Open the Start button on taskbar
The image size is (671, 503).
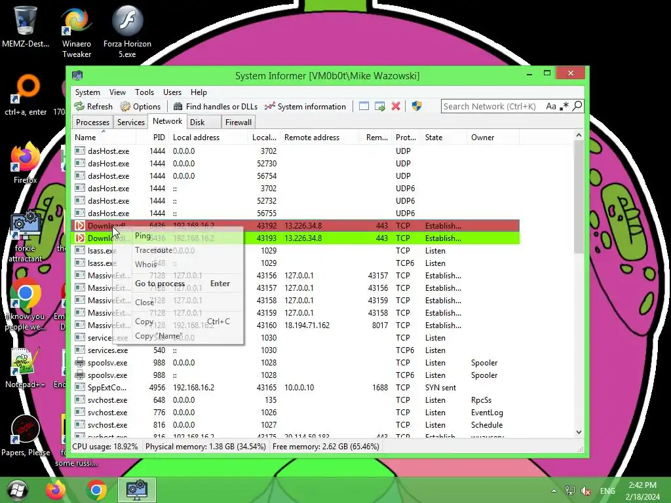coord(17,490)
